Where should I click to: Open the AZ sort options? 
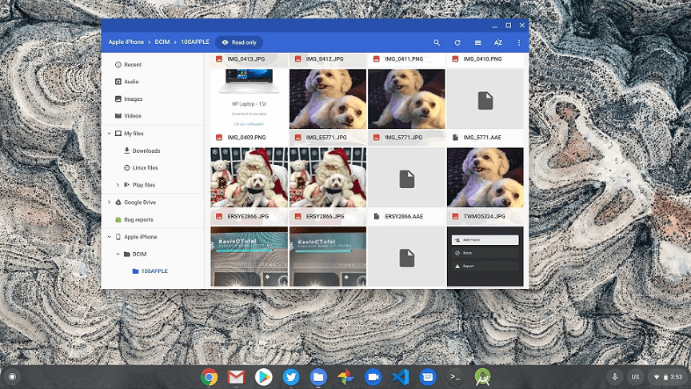pyautogui.click(x=498, y=42)
